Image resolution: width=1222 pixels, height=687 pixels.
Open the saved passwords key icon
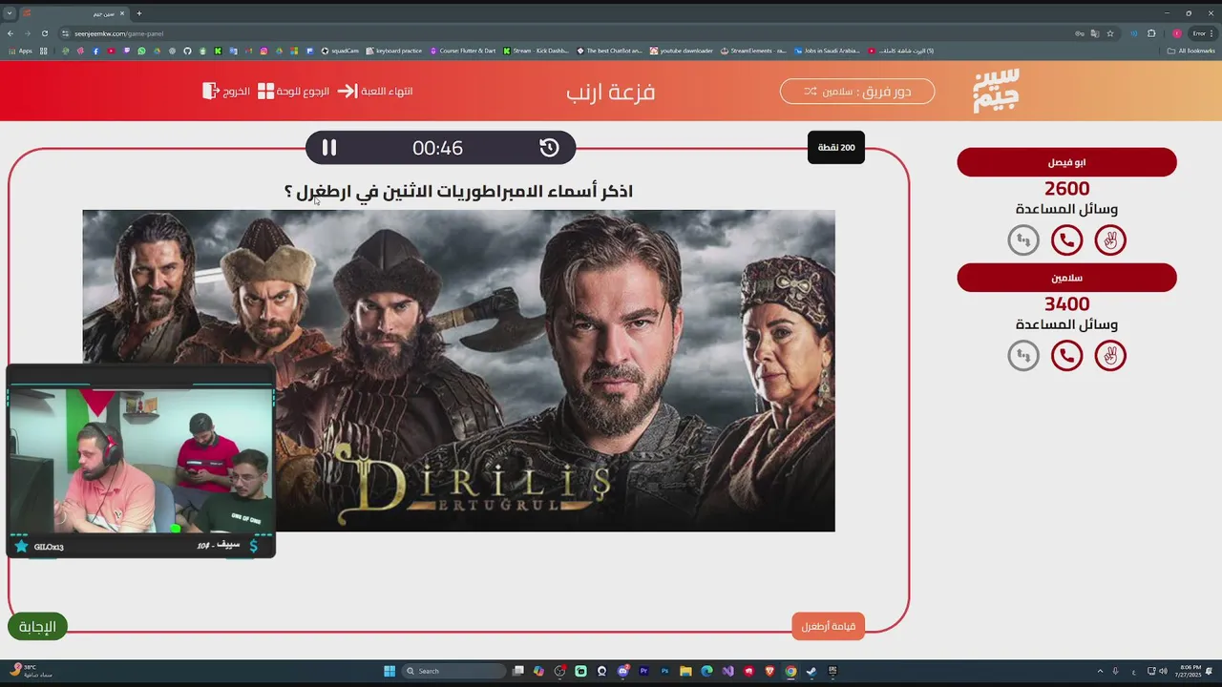pos(1080,33)
